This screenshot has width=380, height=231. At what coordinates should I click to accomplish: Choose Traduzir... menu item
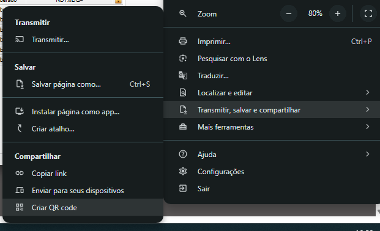[272, 76]
